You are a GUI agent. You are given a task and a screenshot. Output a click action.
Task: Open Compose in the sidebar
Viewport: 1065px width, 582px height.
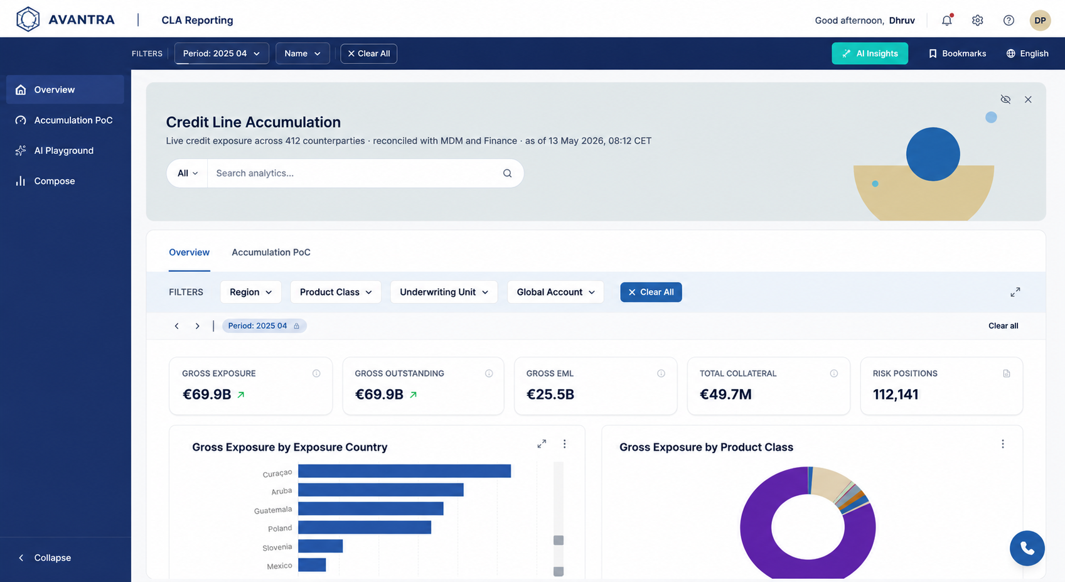tap(65, 181)
